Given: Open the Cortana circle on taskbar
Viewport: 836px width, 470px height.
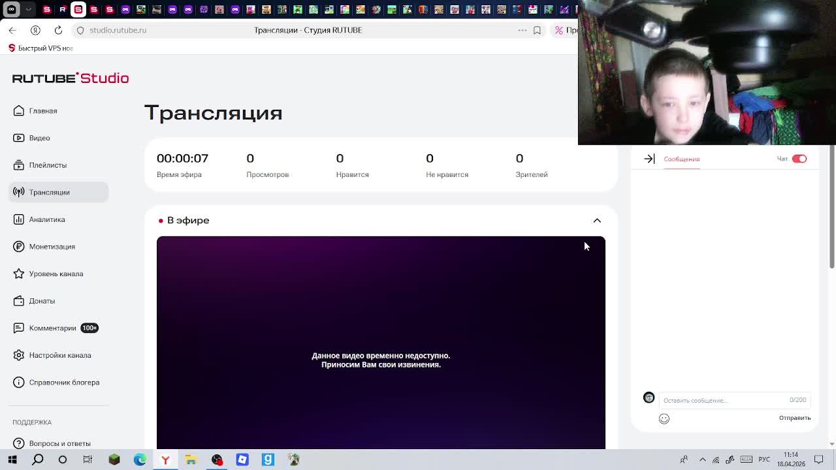Looking at the screenshot, I should coord(63,460).
